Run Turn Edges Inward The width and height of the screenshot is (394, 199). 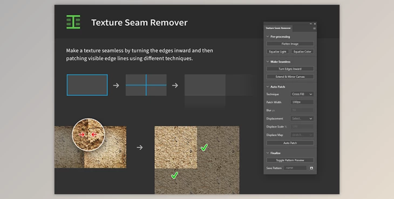point(290,69)
